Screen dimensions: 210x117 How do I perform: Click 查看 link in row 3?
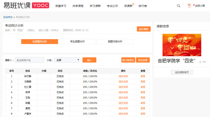point(143,87)
